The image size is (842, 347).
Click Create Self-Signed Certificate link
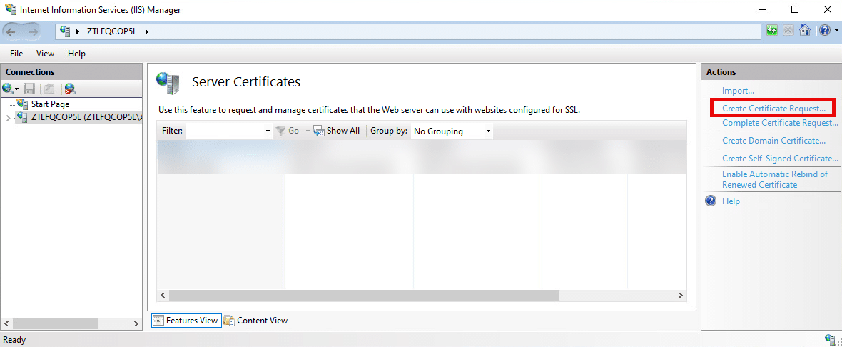[x=779, y=159]
